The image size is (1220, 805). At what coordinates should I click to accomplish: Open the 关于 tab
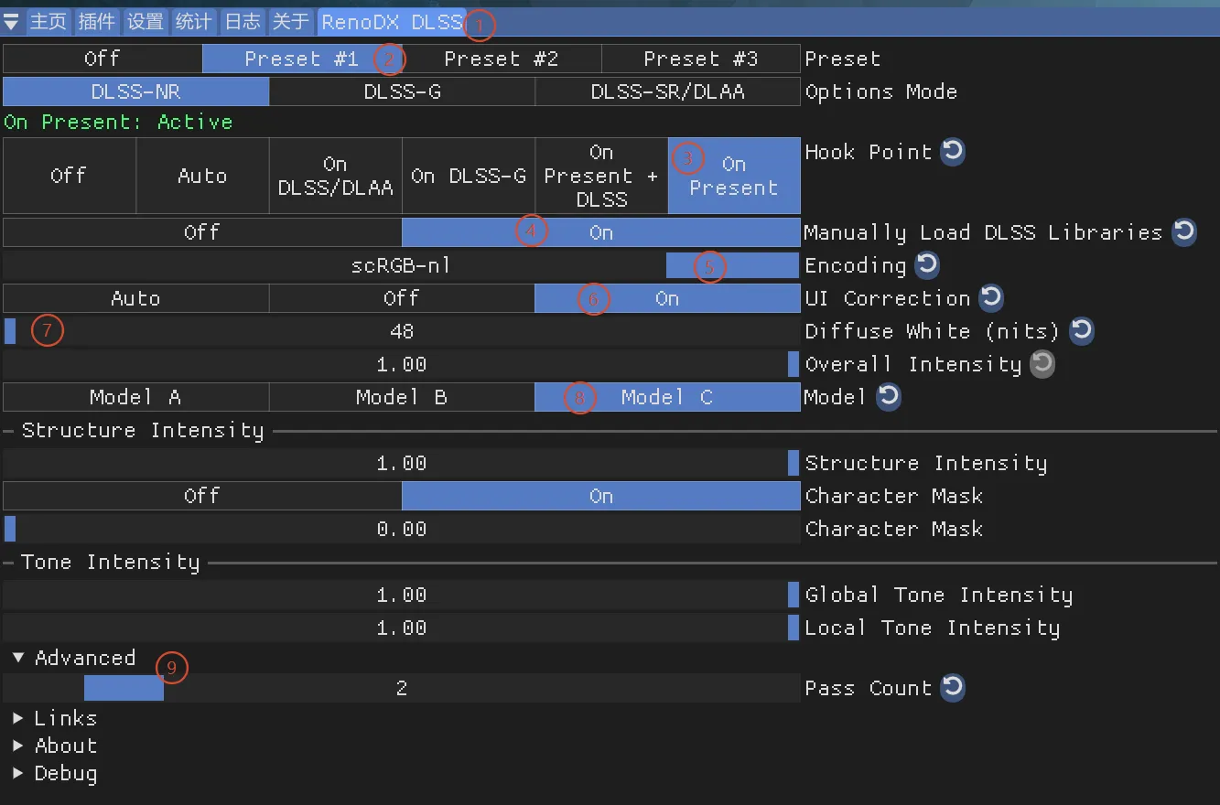[291, 22]
